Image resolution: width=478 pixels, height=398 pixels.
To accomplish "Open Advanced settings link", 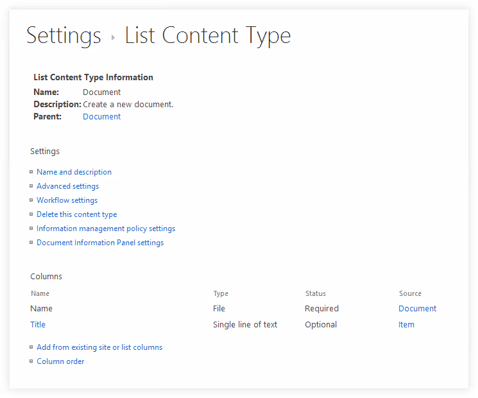I will pyautogui.click(x=67, y=186).
